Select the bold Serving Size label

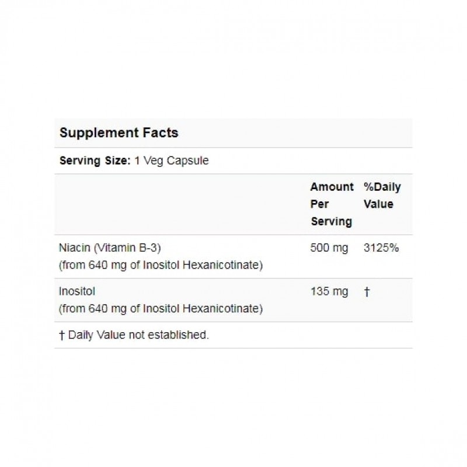(x=95, y=161)
